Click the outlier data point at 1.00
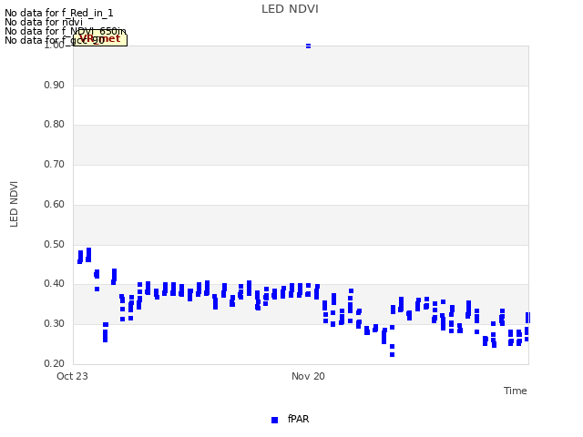583x437 pixels. click(x=308, y=46)
